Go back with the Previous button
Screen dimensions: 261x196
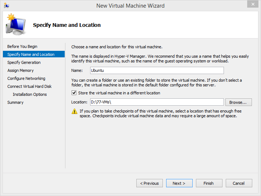tap(149, 183)
